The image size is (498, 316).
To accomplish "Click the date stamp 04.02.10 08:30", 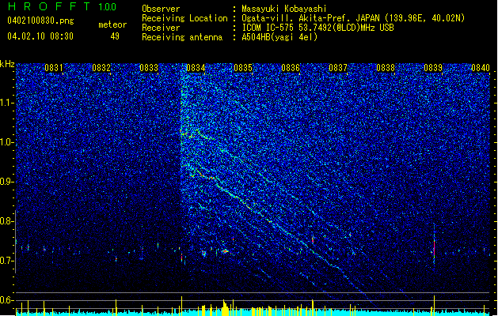I will point(40,36).
